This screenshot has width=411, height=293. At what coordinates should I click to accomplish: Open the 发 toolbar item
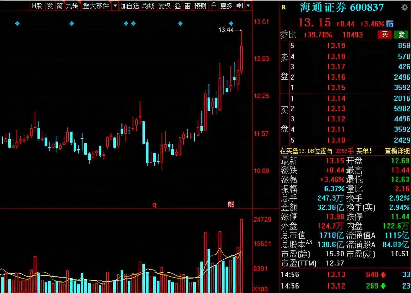50,6
